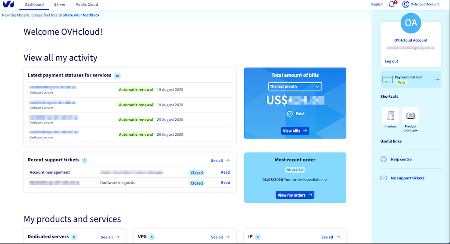Click the user account avatar icon in header

(x=405, y=4)
